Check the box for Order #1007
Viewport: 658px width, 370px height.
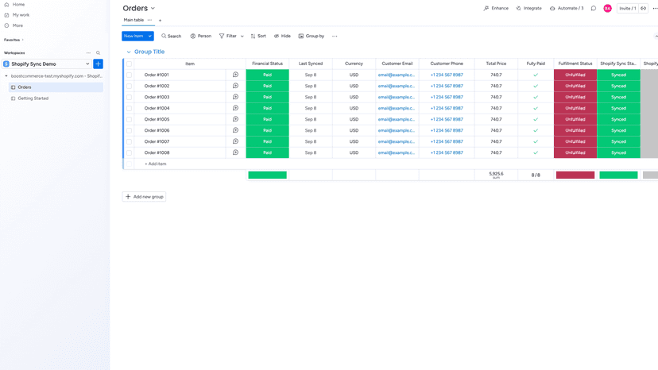pos(130,142)
